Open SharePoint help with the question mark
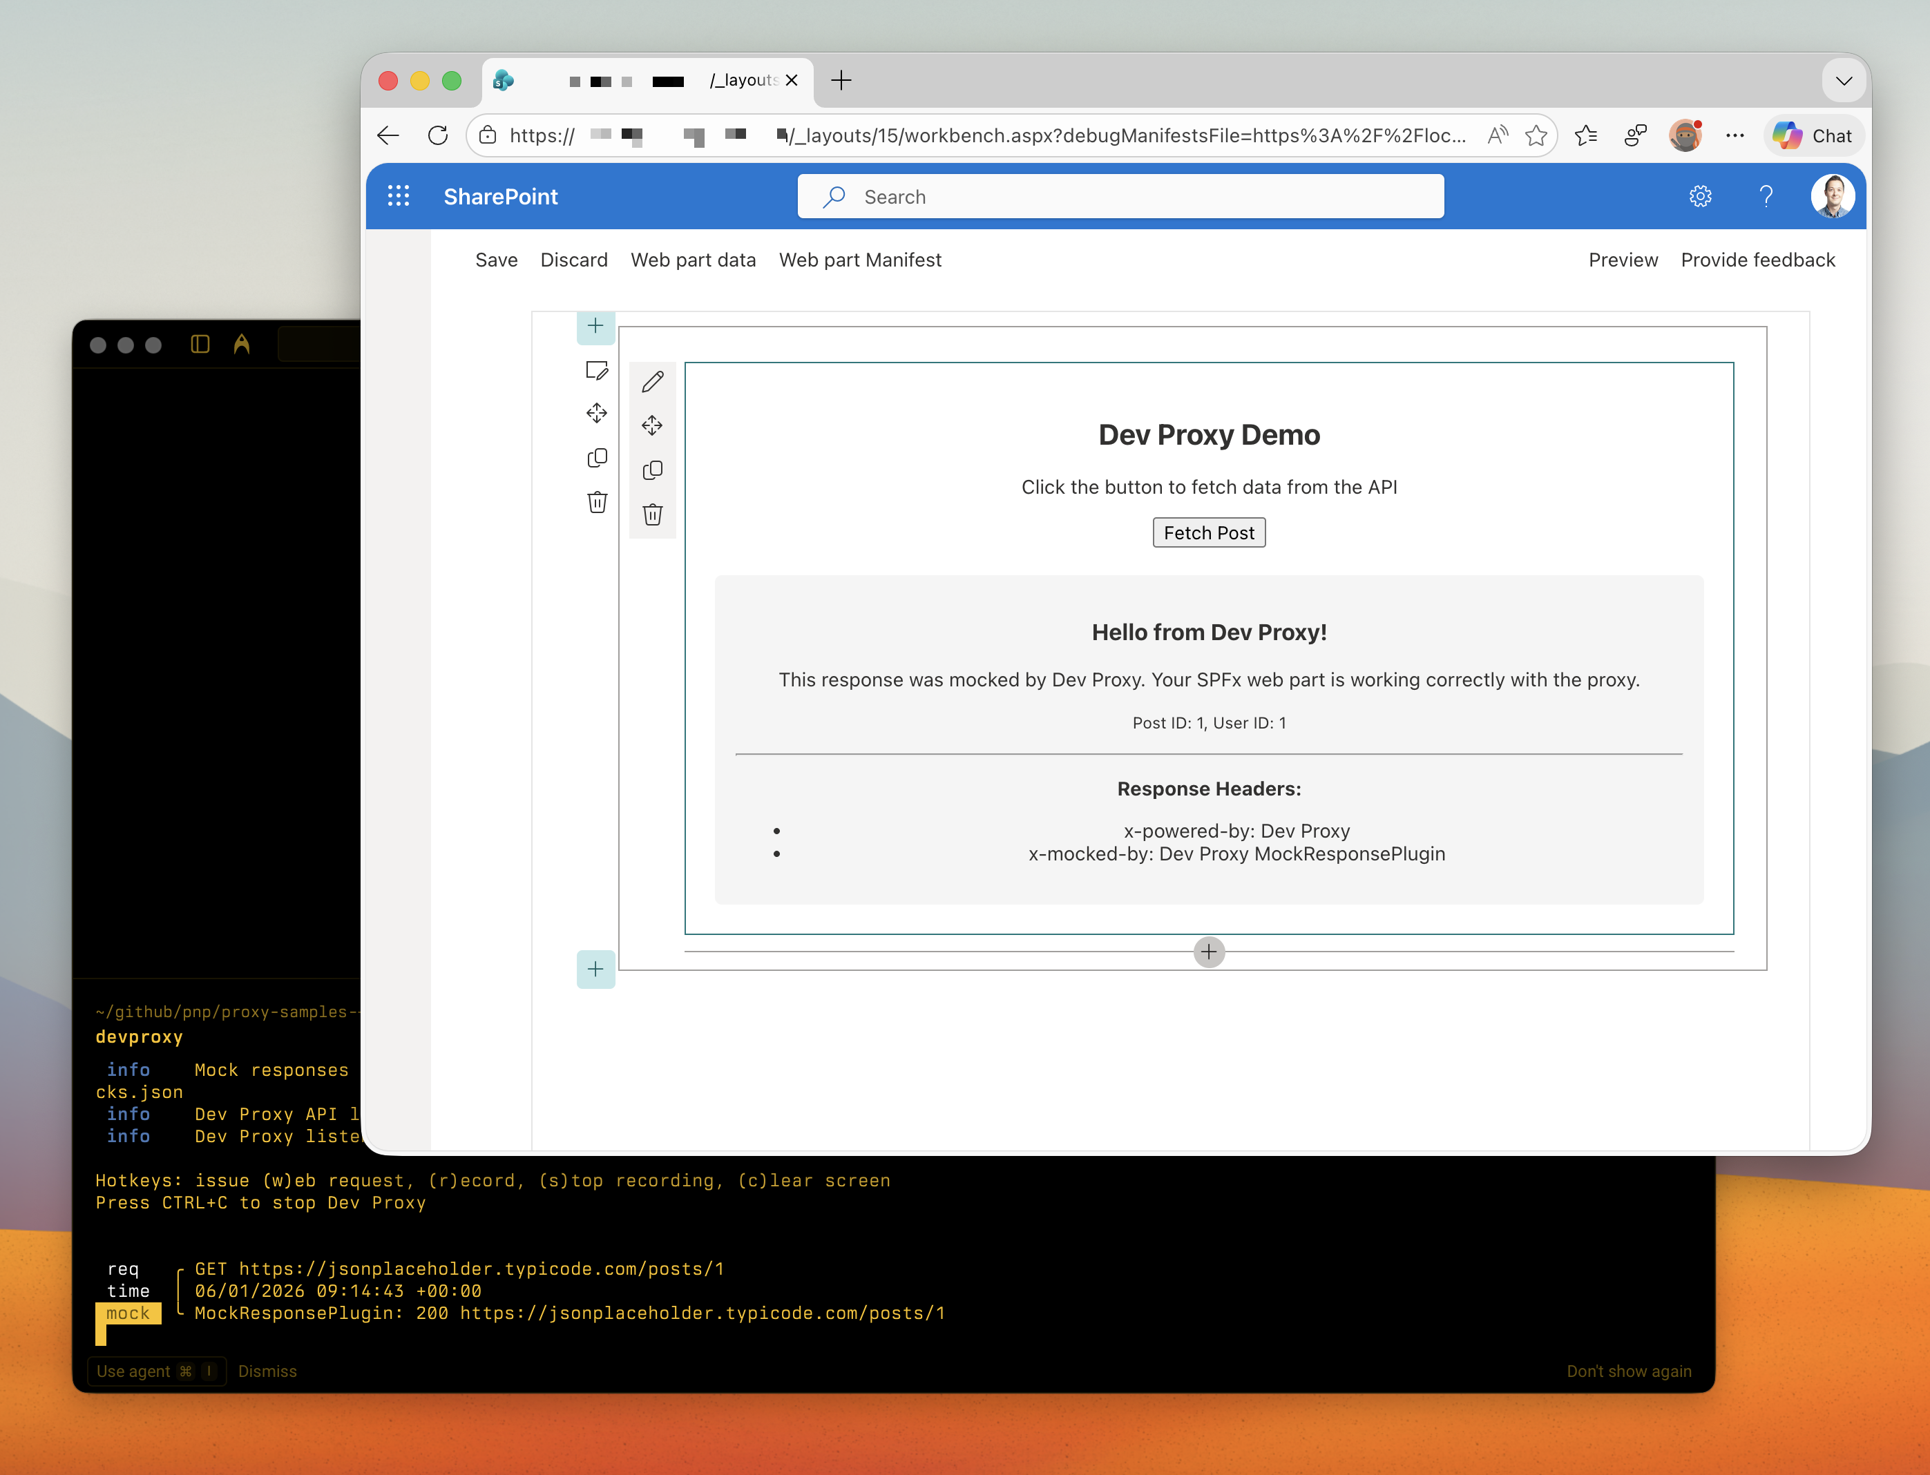The height and width of the screenshot is (1475, 1930). pyautogui.click(x=1767, y=196)
